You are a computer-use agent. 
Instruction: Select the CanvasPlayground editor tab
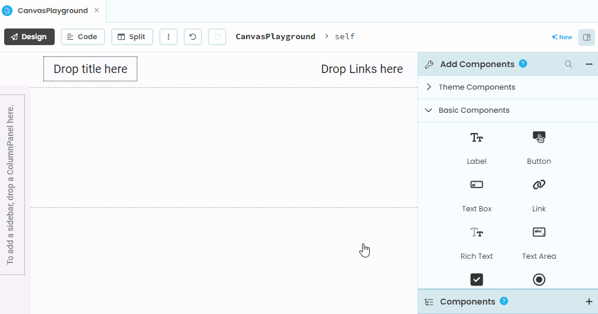pyautogui.click(x=53, y=11)
